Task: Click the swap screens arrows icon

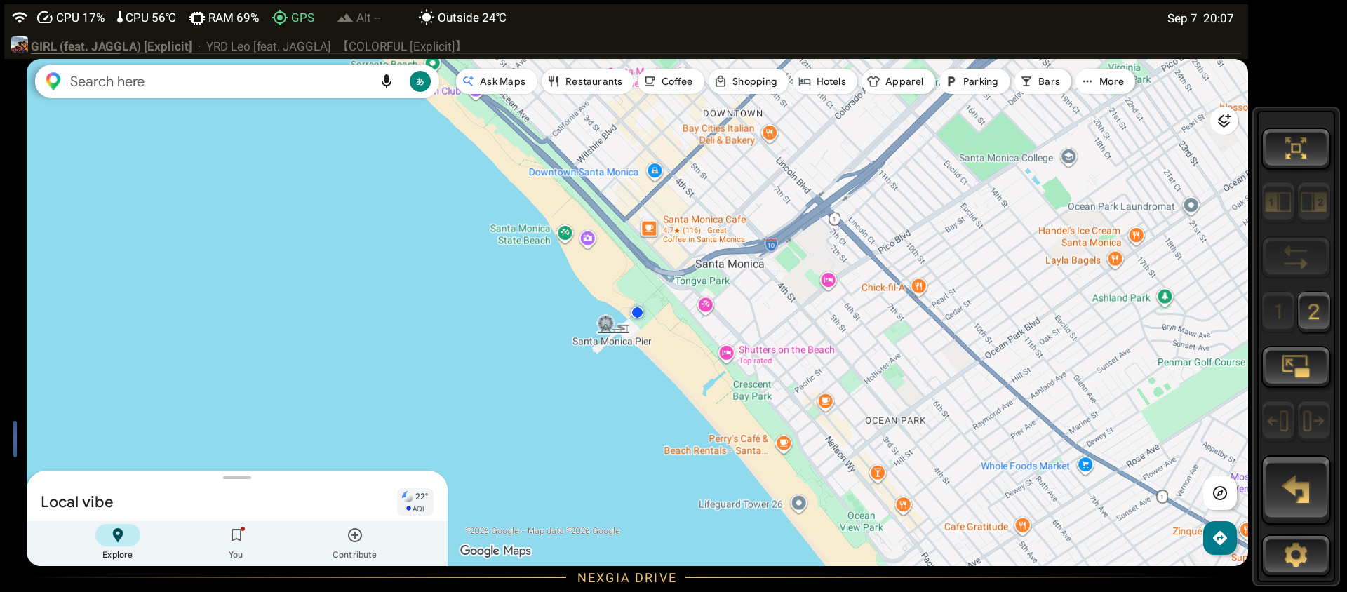Action: tap(1296, 257)
